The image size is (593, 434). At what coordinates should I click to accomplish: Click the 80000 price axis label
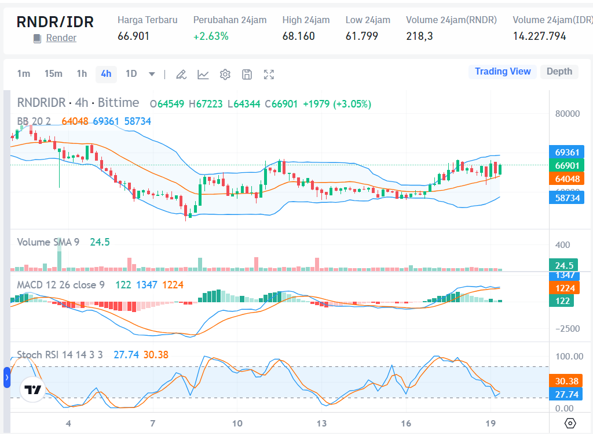coord(568,114)
